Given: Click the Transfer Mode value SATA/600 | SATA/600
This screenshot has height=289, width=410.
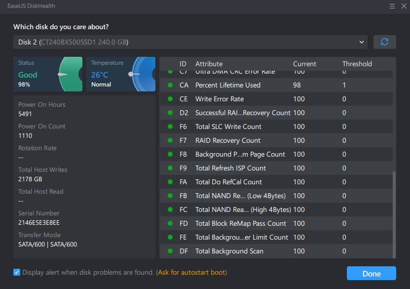Looking at the screenshot, I should [47, 244].
